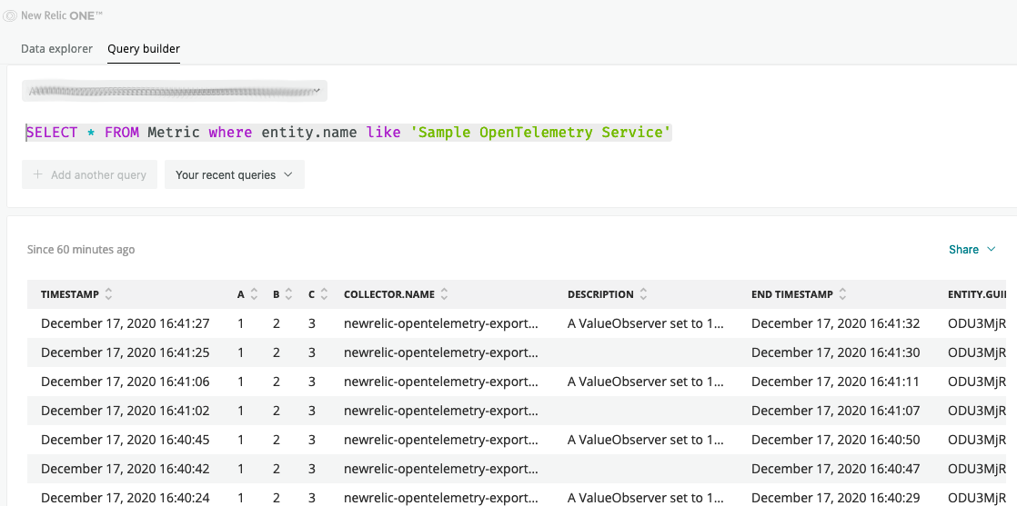Click the ValueObserver description in 16:40:45 row
Screen dimensions: 1017x506
click(645, 440)
